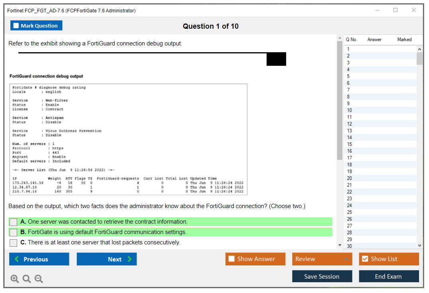This screenshot has height=293, width=429.
Task: Open the Review dropdown
Action: point(322,259)
